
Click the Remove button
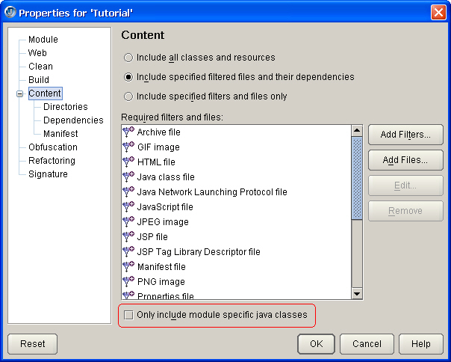pos(405,211)
